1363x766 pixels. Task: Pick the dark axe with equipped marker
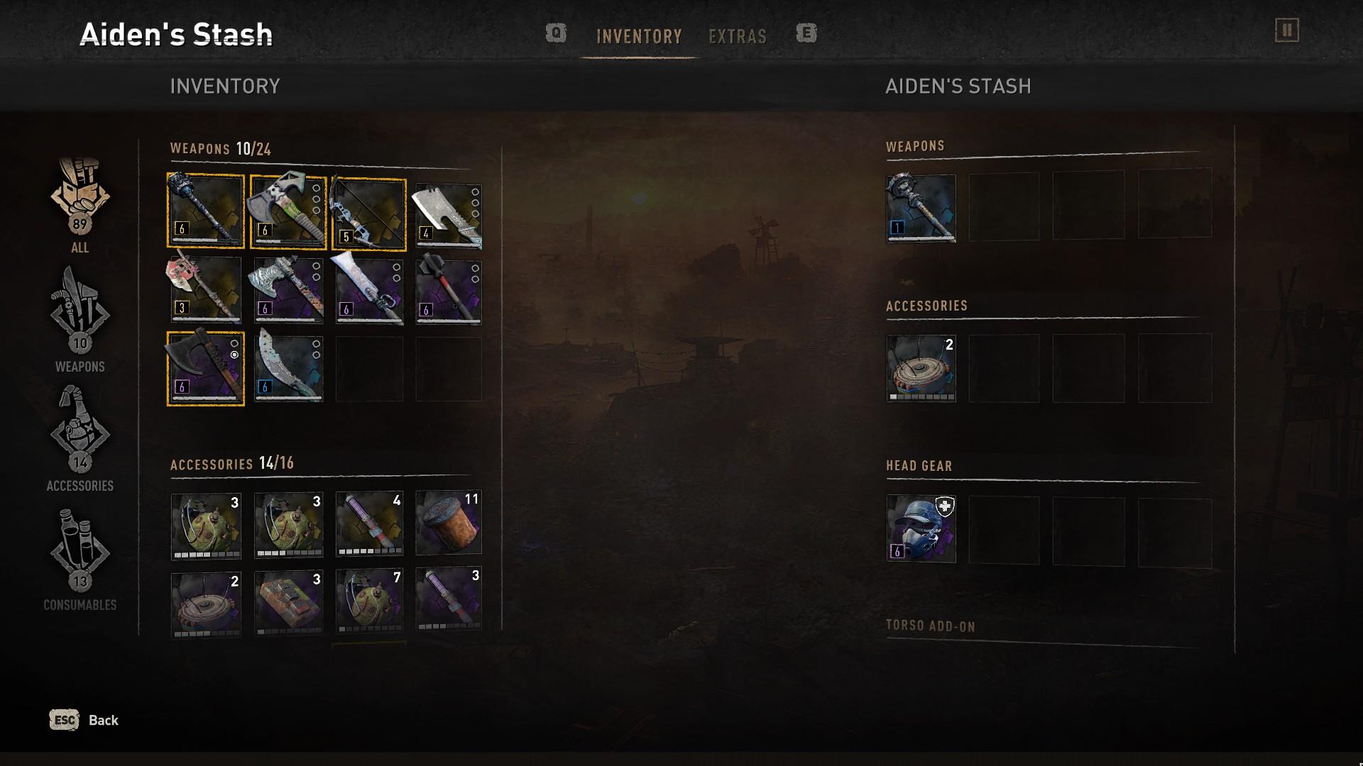[x=205, y=368]
